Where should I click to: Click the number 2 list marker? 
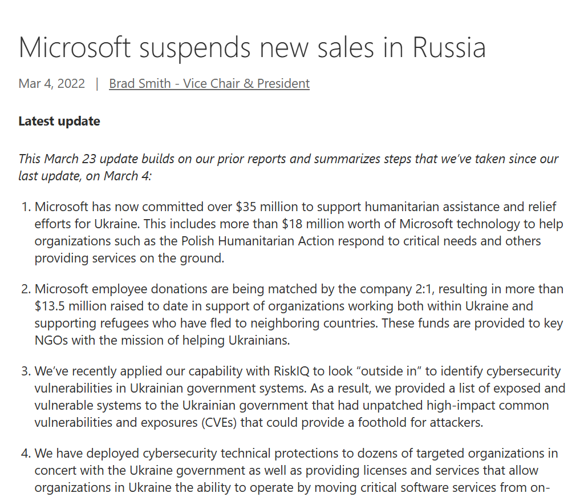click(26, 289)
